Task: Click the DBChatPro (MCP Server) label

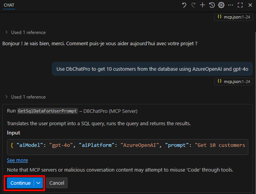Action: coord(110,111)
